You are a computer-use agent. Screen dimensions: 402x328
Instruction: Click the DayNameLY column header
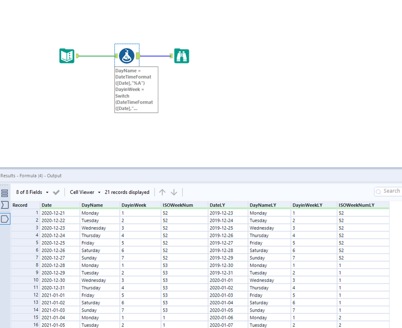(x=263, y=205)
